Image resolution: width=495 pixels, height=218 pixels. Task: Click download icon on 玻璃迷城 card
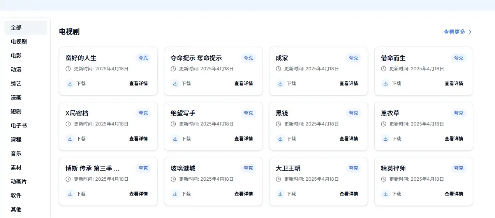[x=175, y=194]
